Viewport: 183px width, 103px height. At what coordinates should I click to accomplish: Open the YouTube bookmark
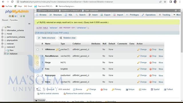[7, 6]
